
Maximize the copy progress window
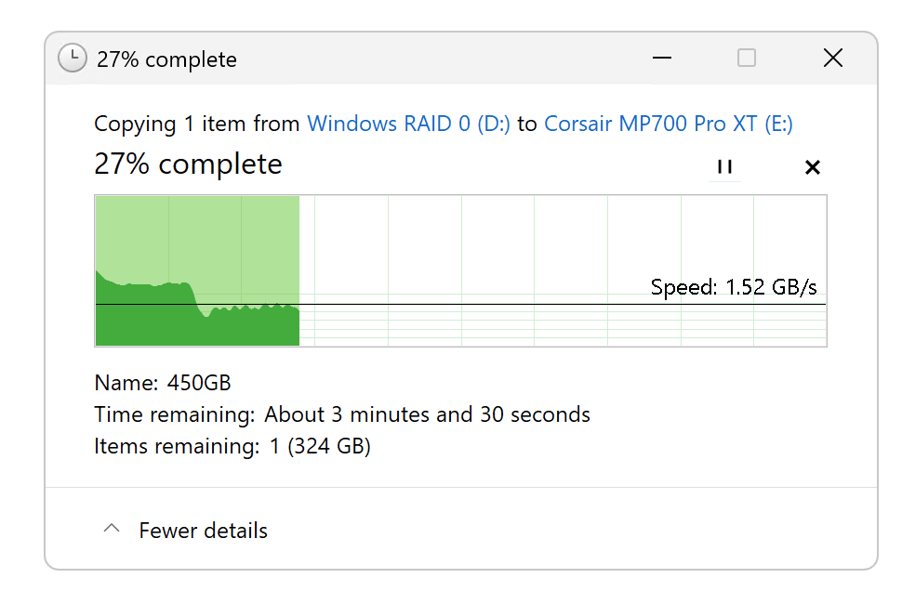tap(746, 58)
